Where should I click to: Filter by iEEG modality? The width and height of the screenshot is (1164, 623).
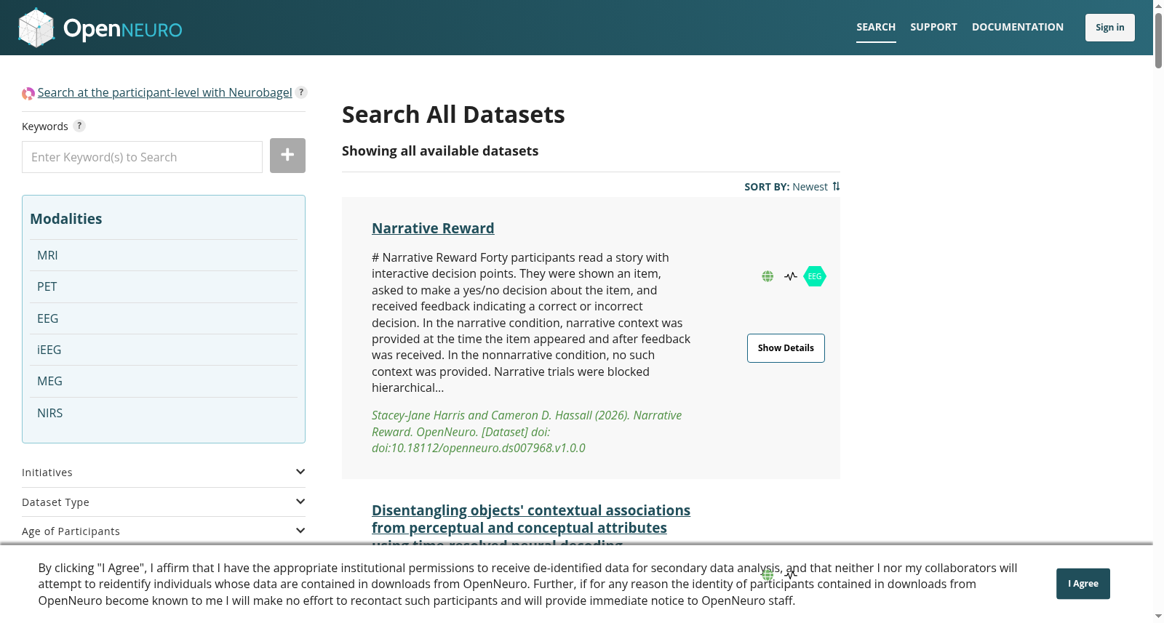(164, 350)
